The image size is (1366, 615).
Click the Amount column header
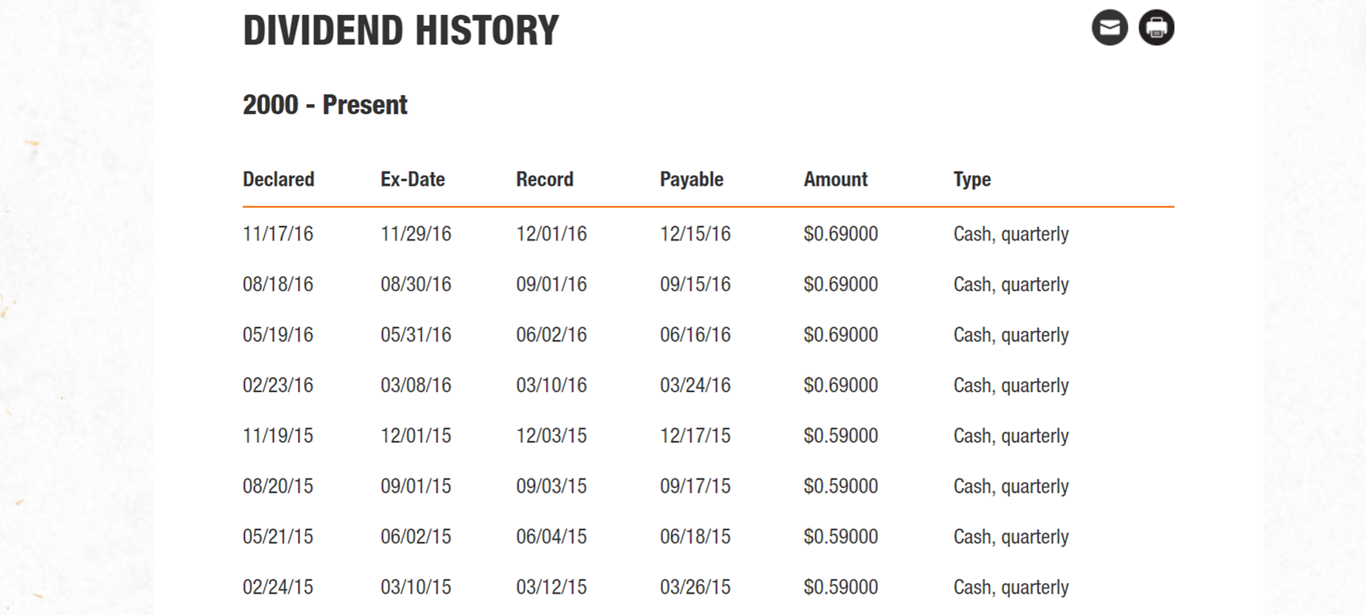coord(835,179)
